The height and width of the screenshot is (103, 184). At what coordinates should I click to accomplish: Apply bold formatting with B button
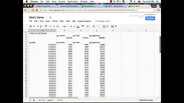point(71,26)
